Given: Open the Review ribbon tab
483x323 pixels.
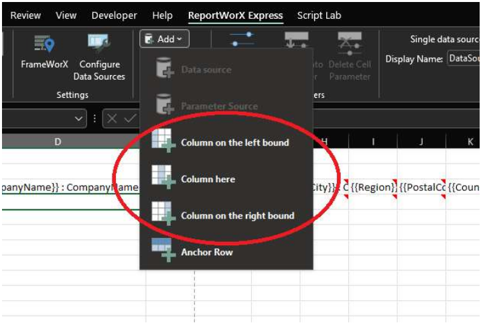Looking at the screenshot, I should tap(25, 15).
